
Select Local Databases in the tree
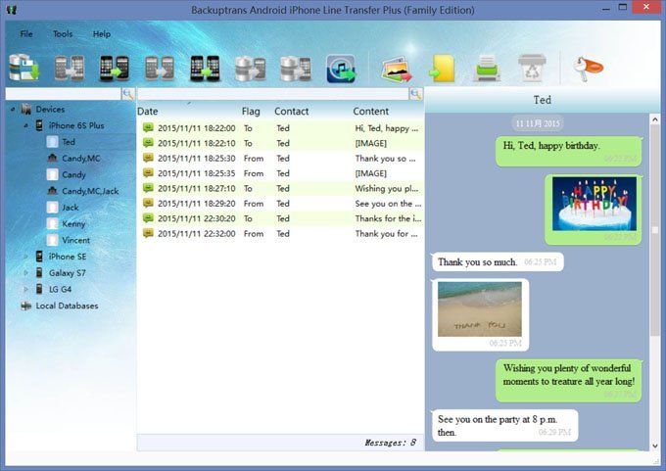67,306
